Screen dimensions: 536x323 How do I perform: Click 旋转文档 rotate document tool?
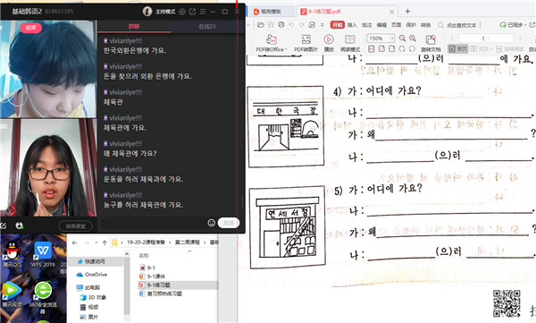(x=431, y=43)
